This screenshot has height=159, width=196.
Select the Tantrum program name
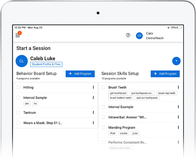coord(30,113)
